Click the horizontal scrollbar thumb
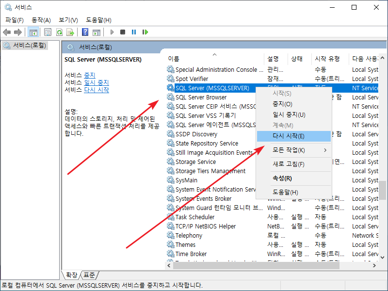388x291 pixels. click(x=256, y=265)
